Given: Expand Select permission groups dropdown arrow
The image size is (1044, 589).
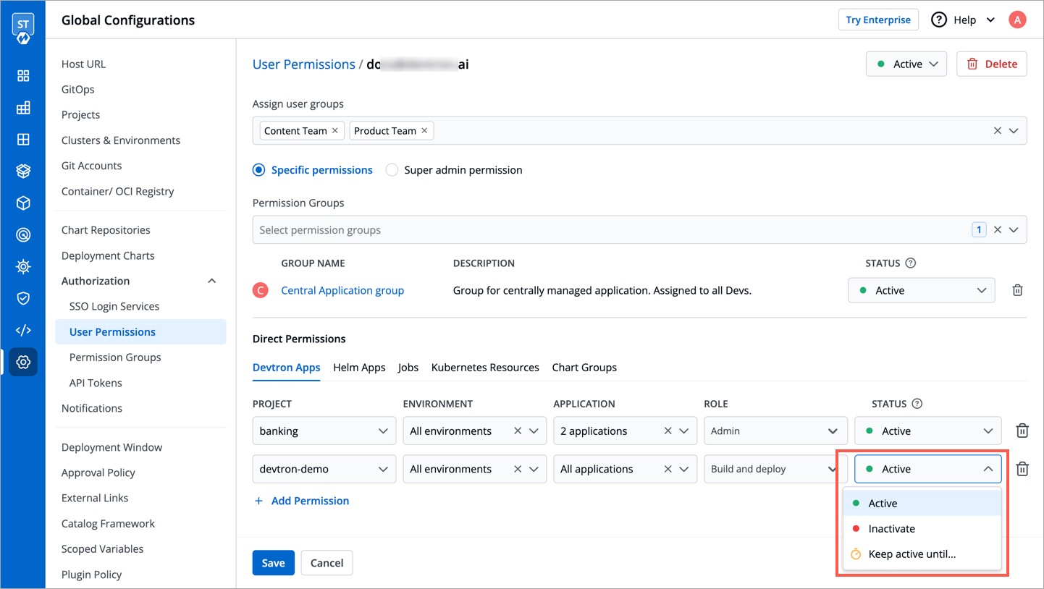Looking at the screenshot, I should [x=1014, y=230].
